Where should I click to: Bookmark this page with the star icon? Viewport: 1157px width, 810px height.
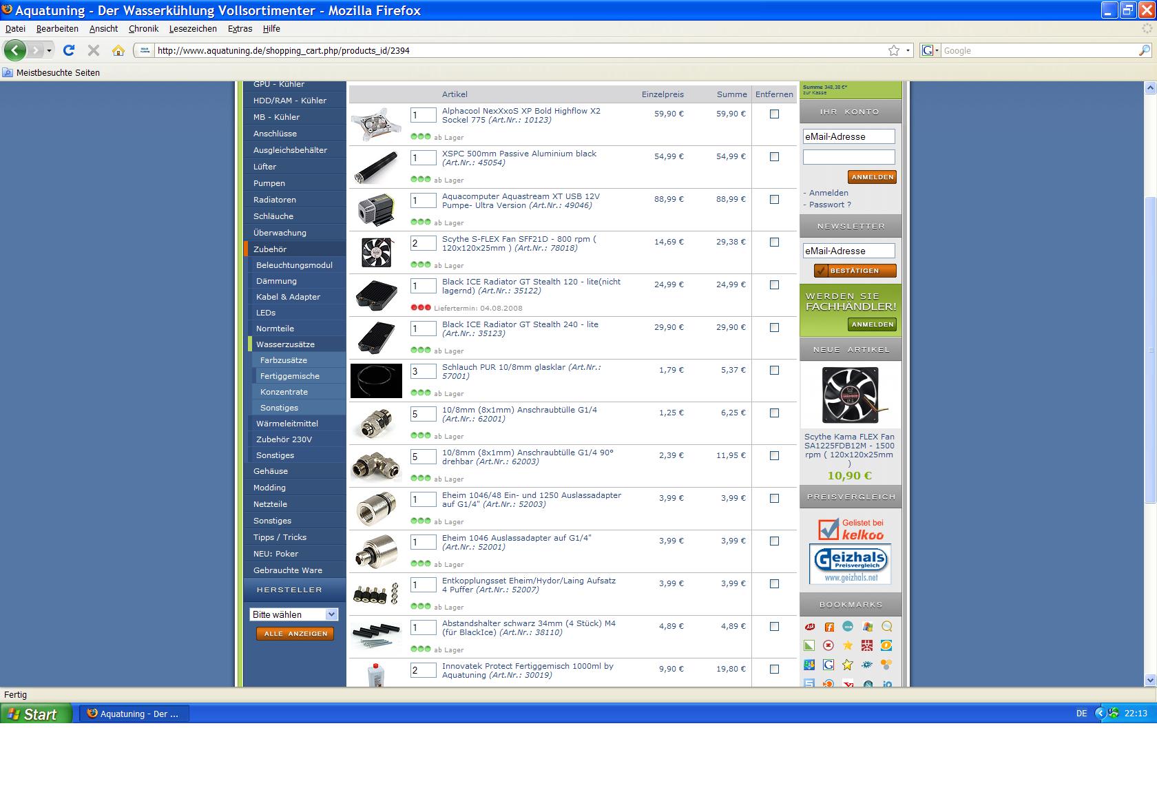[x=894, y=50]
